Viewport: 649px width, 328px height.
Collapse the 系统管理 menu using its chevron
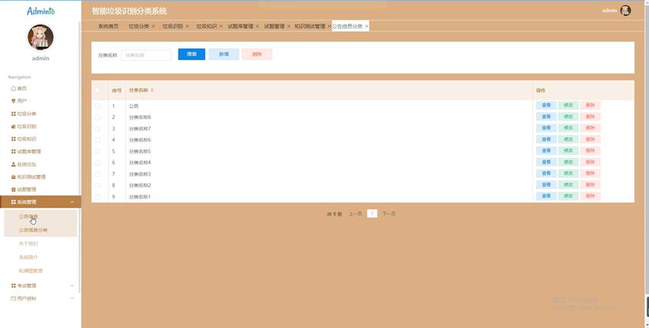coord(72,202)
